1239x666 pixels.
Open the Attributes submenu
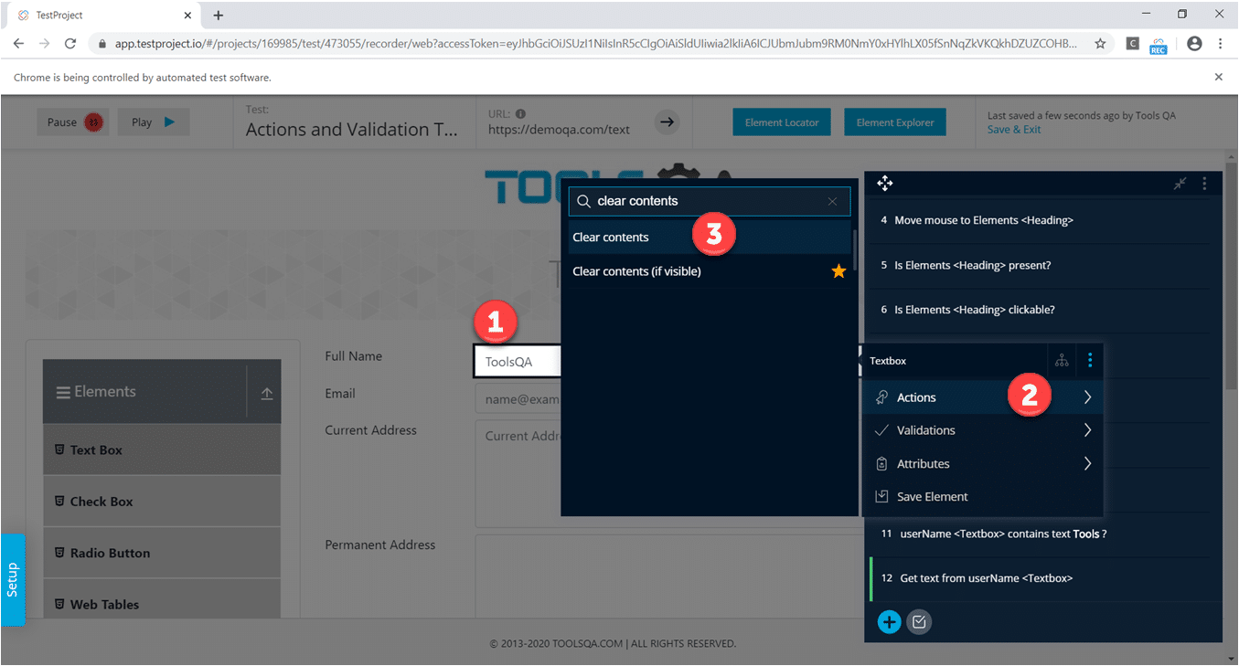[983, 464]
